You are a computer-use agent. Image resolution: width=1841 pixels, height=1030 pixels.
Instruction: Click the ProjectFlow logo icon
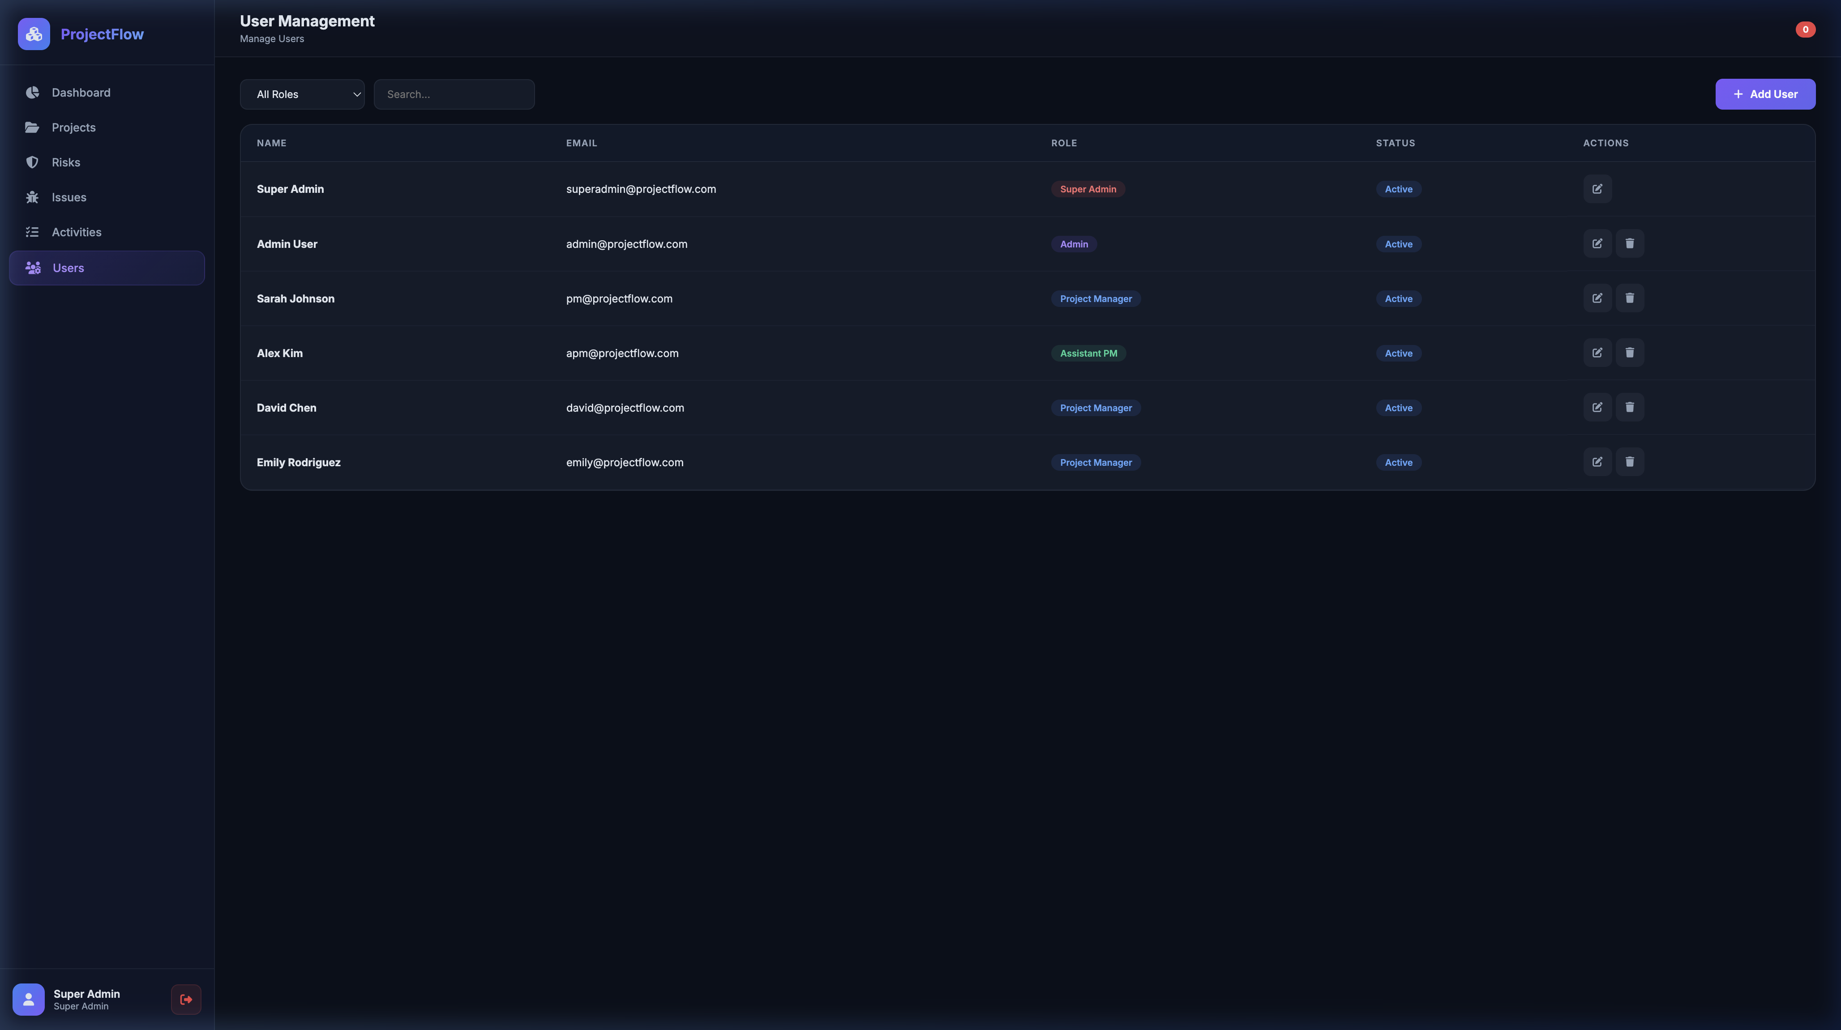coord(34,34)
